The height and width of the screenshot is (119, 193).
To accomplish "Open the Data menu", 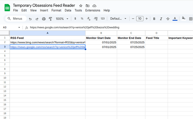I will tap(68, 10).
